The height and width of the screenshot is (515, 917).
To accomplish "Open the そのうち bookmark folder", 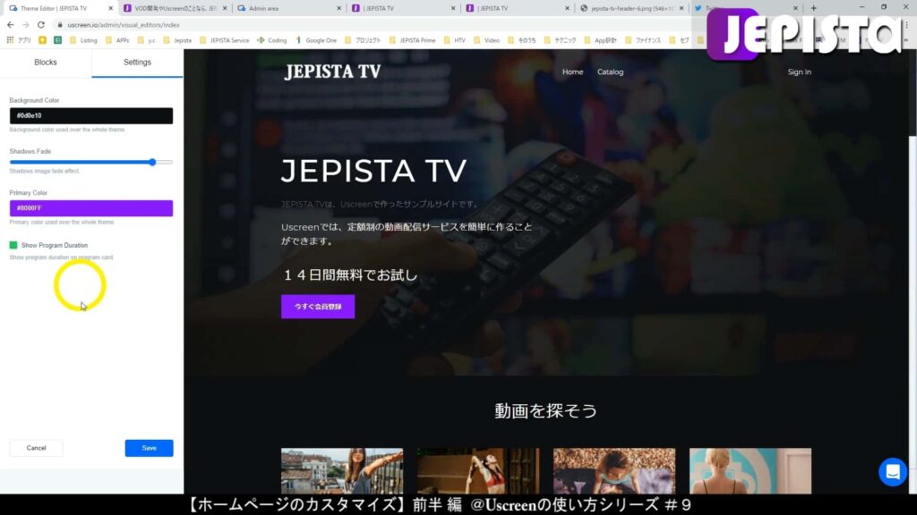I will pos(522,40).
